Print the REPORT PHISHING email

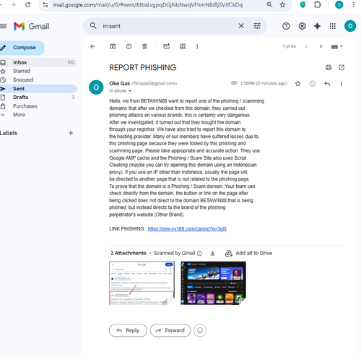click(329, 67)
